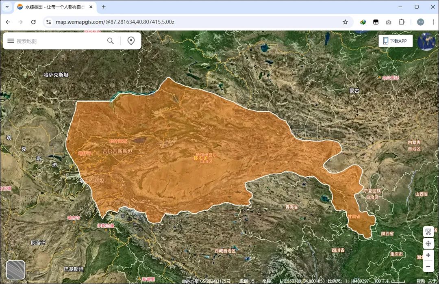The height and width of the screenshot is (284, 439).
Task: Open the globe view thumbnail
Action: point(426,42)
